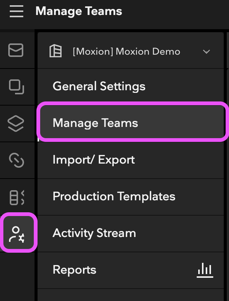Image resolution: width=229 pixels, height=301 pixels.
Task: Open the inbox envelope icon in sidebar
Action: pos(16,50)
